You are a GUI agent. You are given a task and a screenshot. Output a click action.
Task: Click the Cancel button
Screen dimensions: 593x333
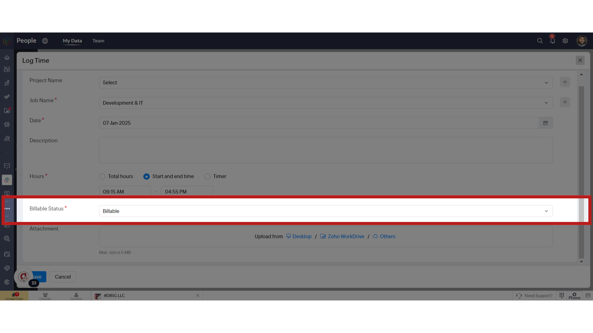point(63,277)
